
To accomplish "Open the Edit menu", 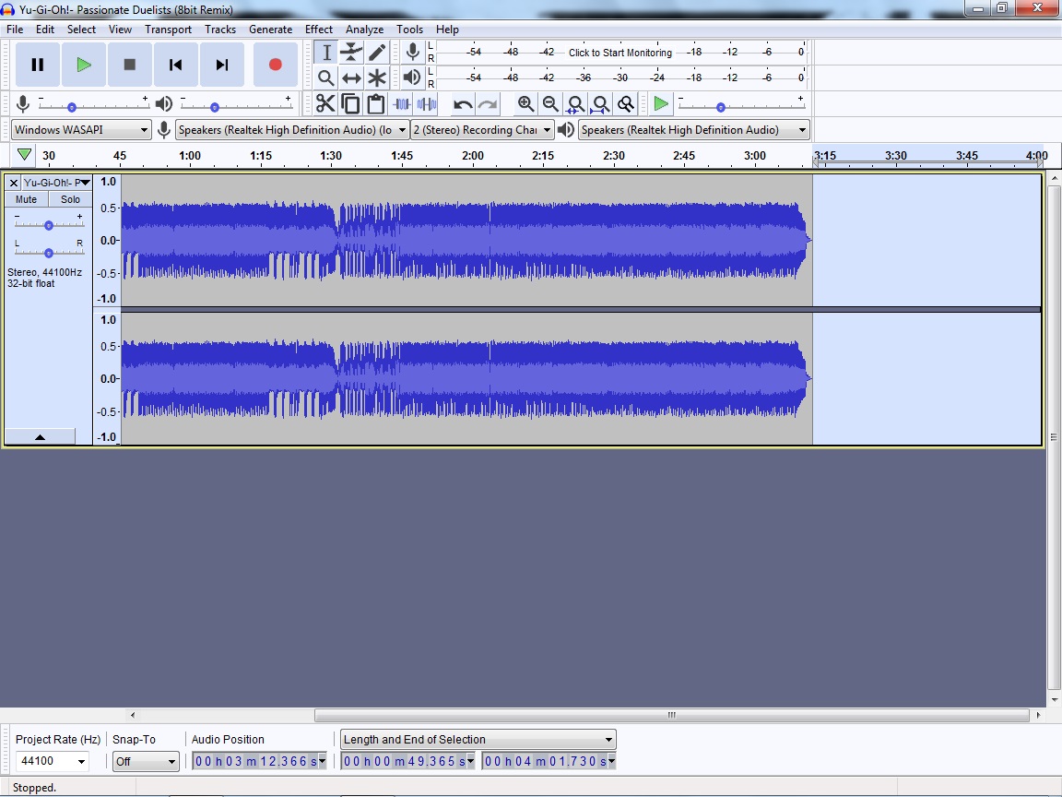I will pos(44,30).
